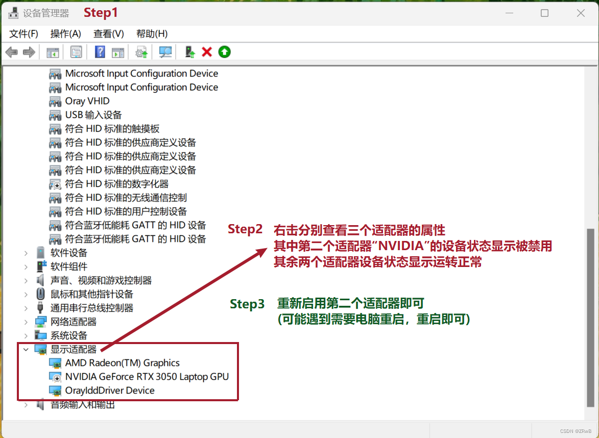The width and height of the screenshot is (599, 438).
Task: Minimize the 设备管理器 window
Action: [x=509, y=13]
